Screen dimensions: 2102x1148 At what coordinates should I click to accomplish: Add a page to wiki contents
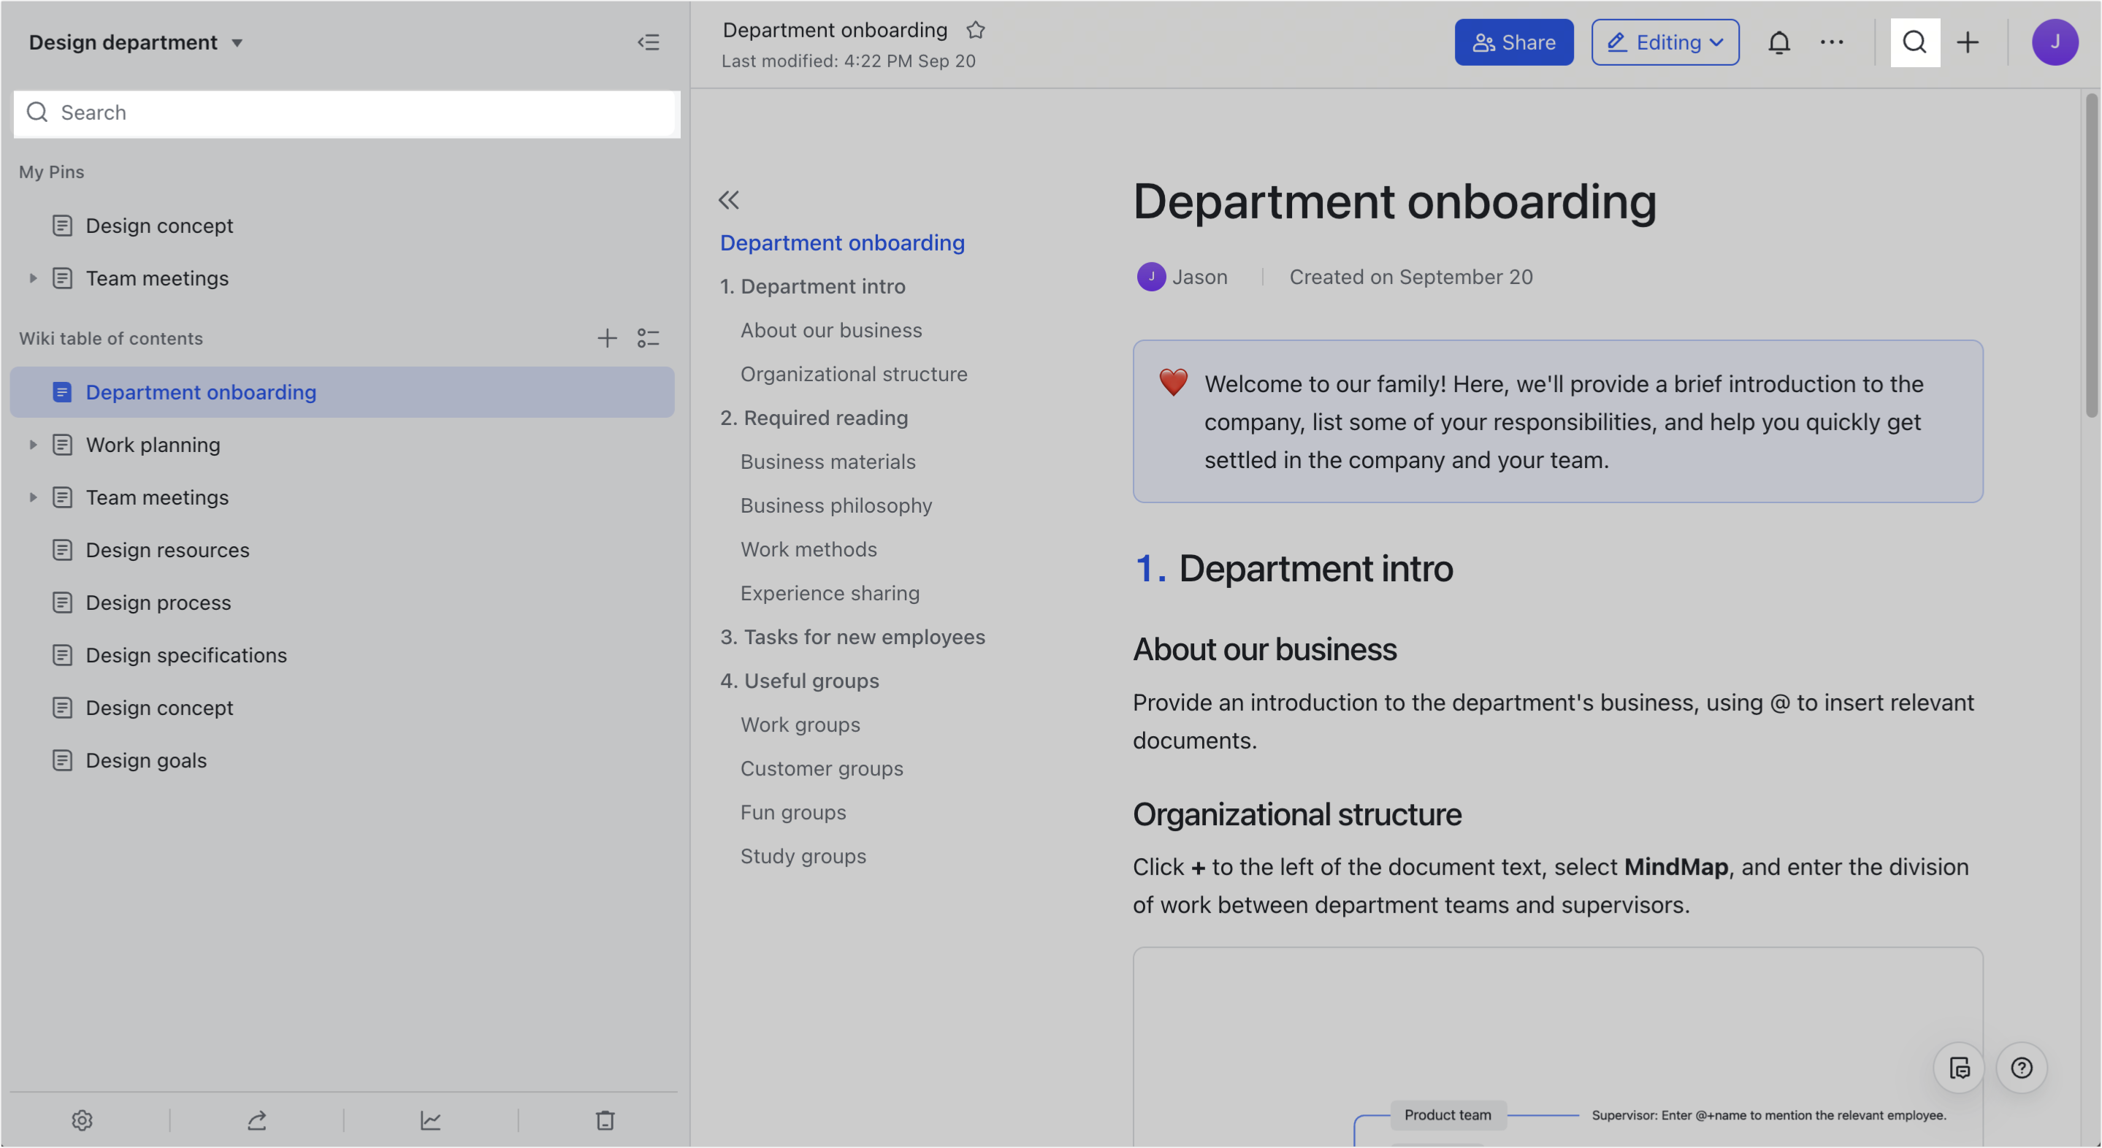pos(606,338)
